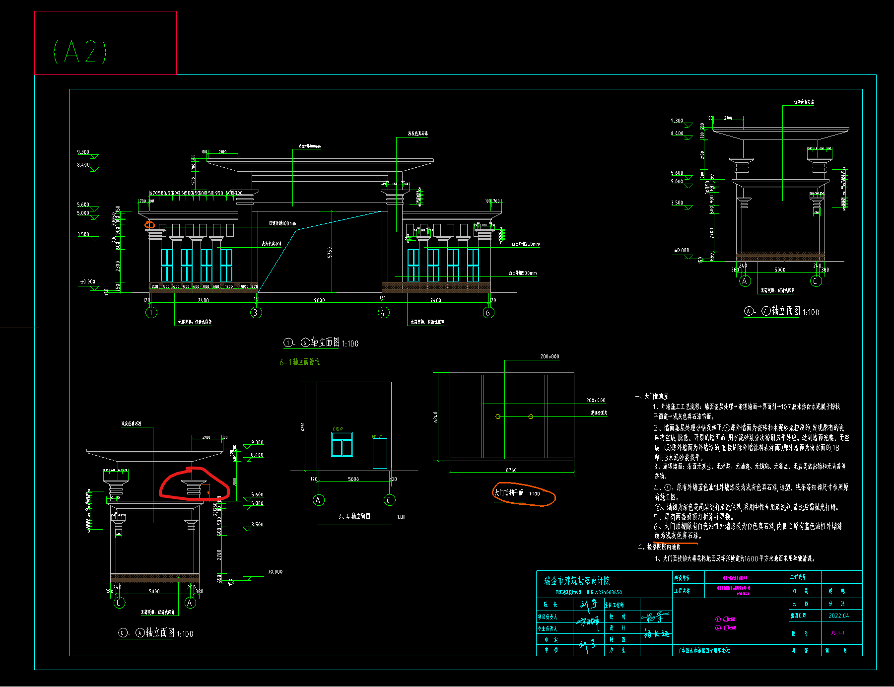Viewport: 894px width, 687px height.
Task: Select the 院 长 cell label
Action: [x=550, y=604]
